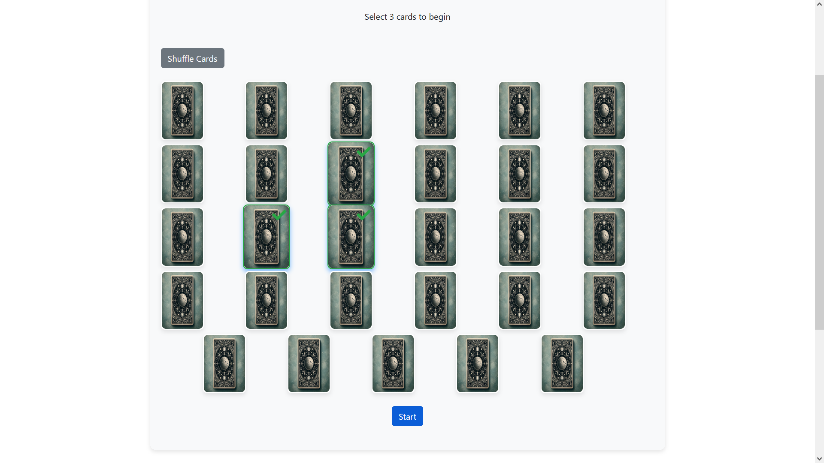Click the scrollbar up arrow
The image size is (824, 463).
click(x=819, y=4)
